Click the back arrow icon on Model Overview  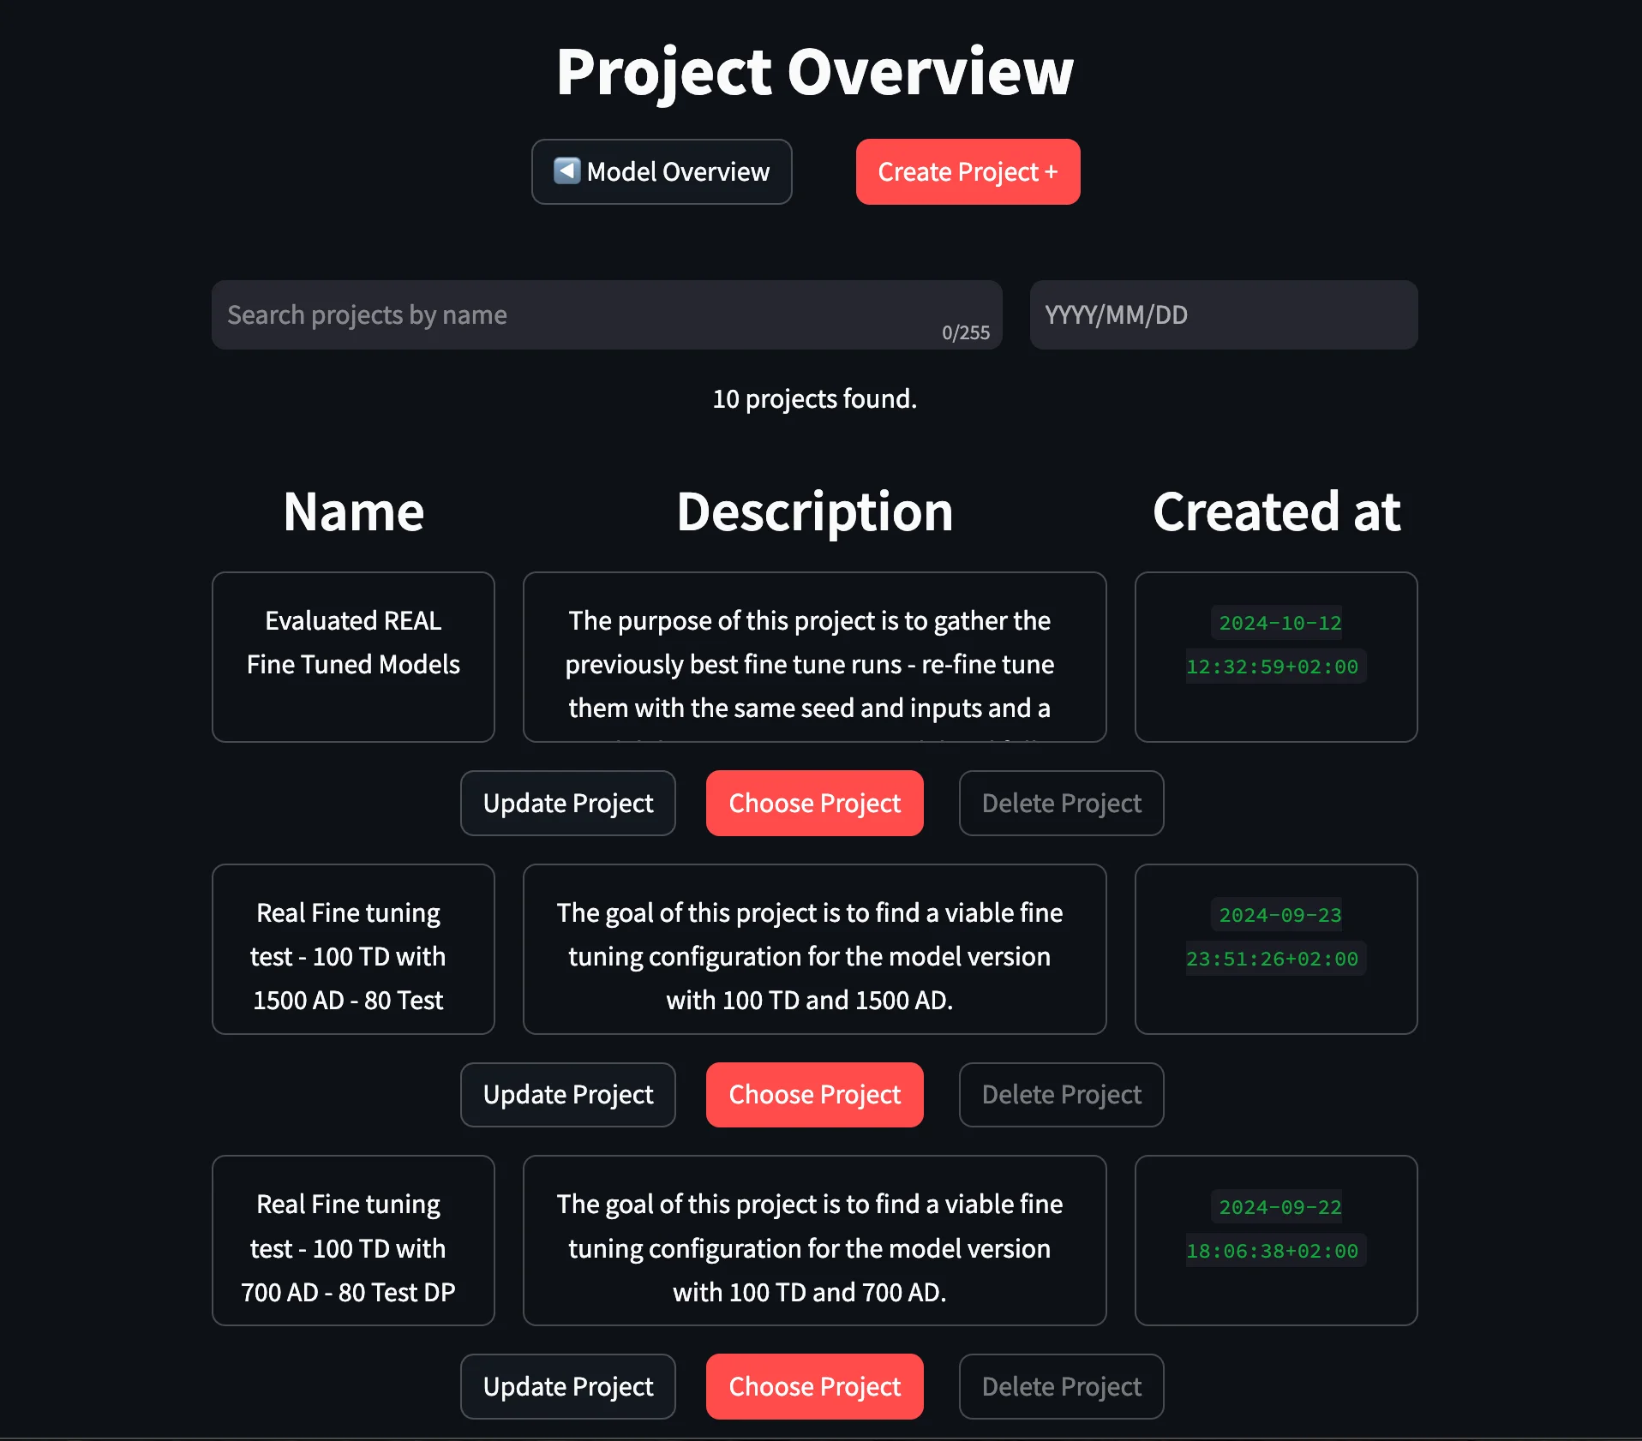tap(566, 171)
